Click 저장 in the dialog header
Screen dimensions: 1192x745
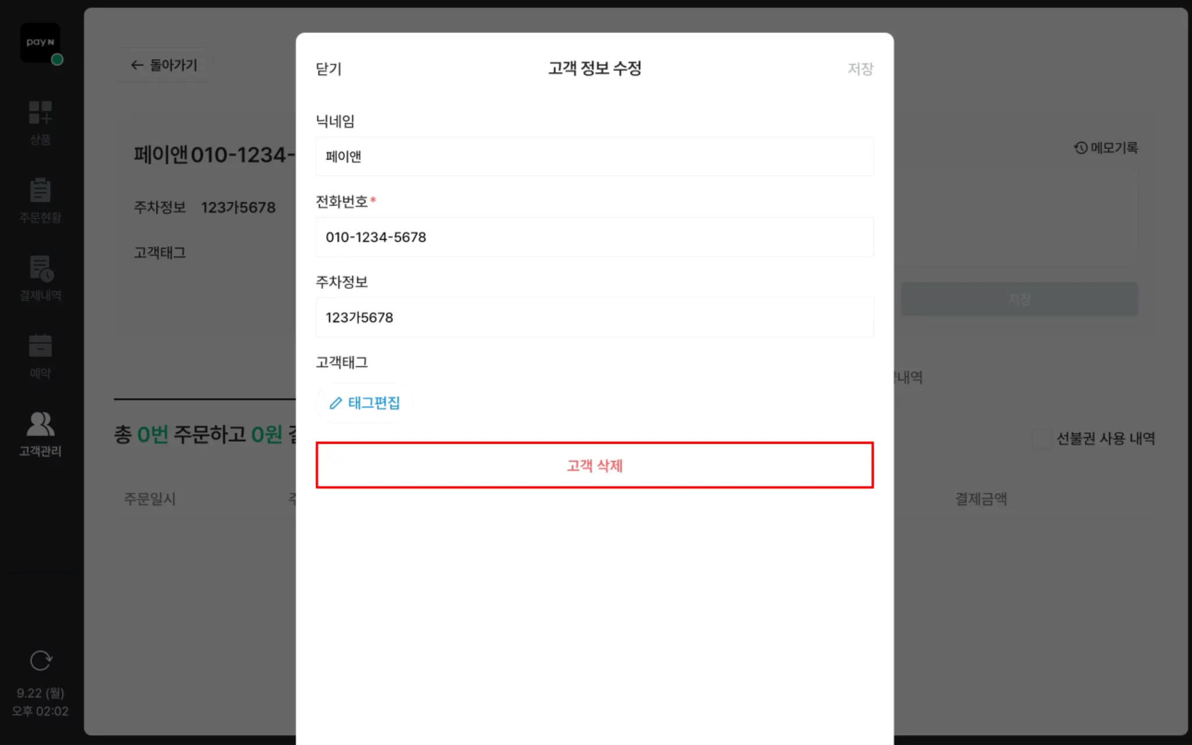pyautogui.click(x=860, y=69)
